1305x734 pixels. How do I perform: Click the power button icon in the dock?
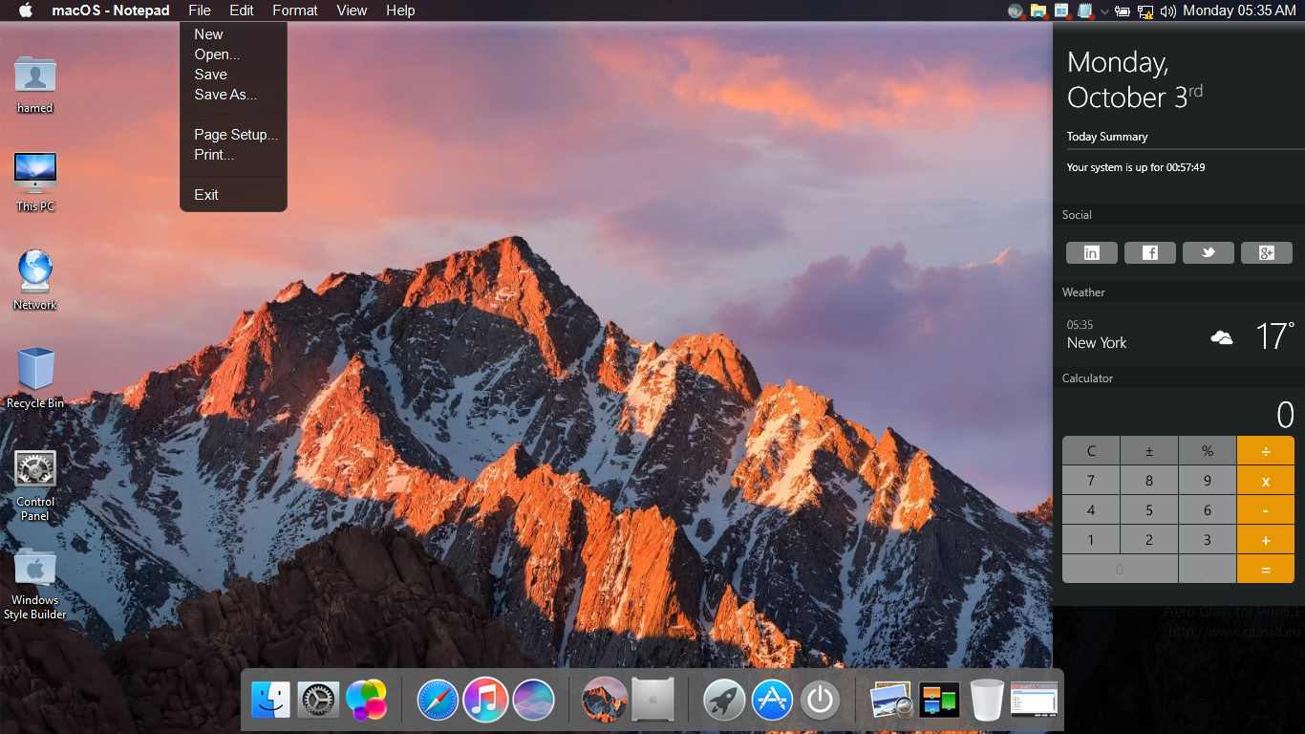click(820, 700)
